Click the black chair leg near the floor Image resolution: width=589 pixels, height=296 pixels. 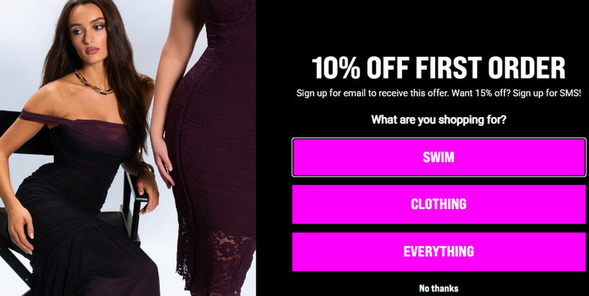tap(15, 269)
